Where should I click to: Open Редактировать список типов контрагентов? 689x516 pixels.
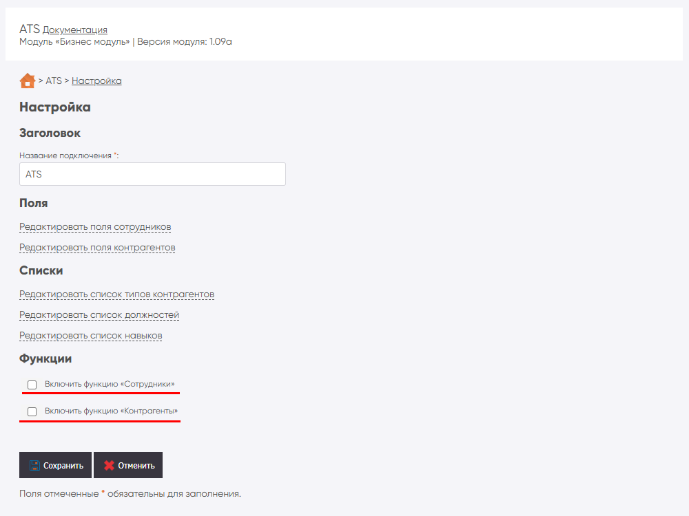tap(116, 294)
